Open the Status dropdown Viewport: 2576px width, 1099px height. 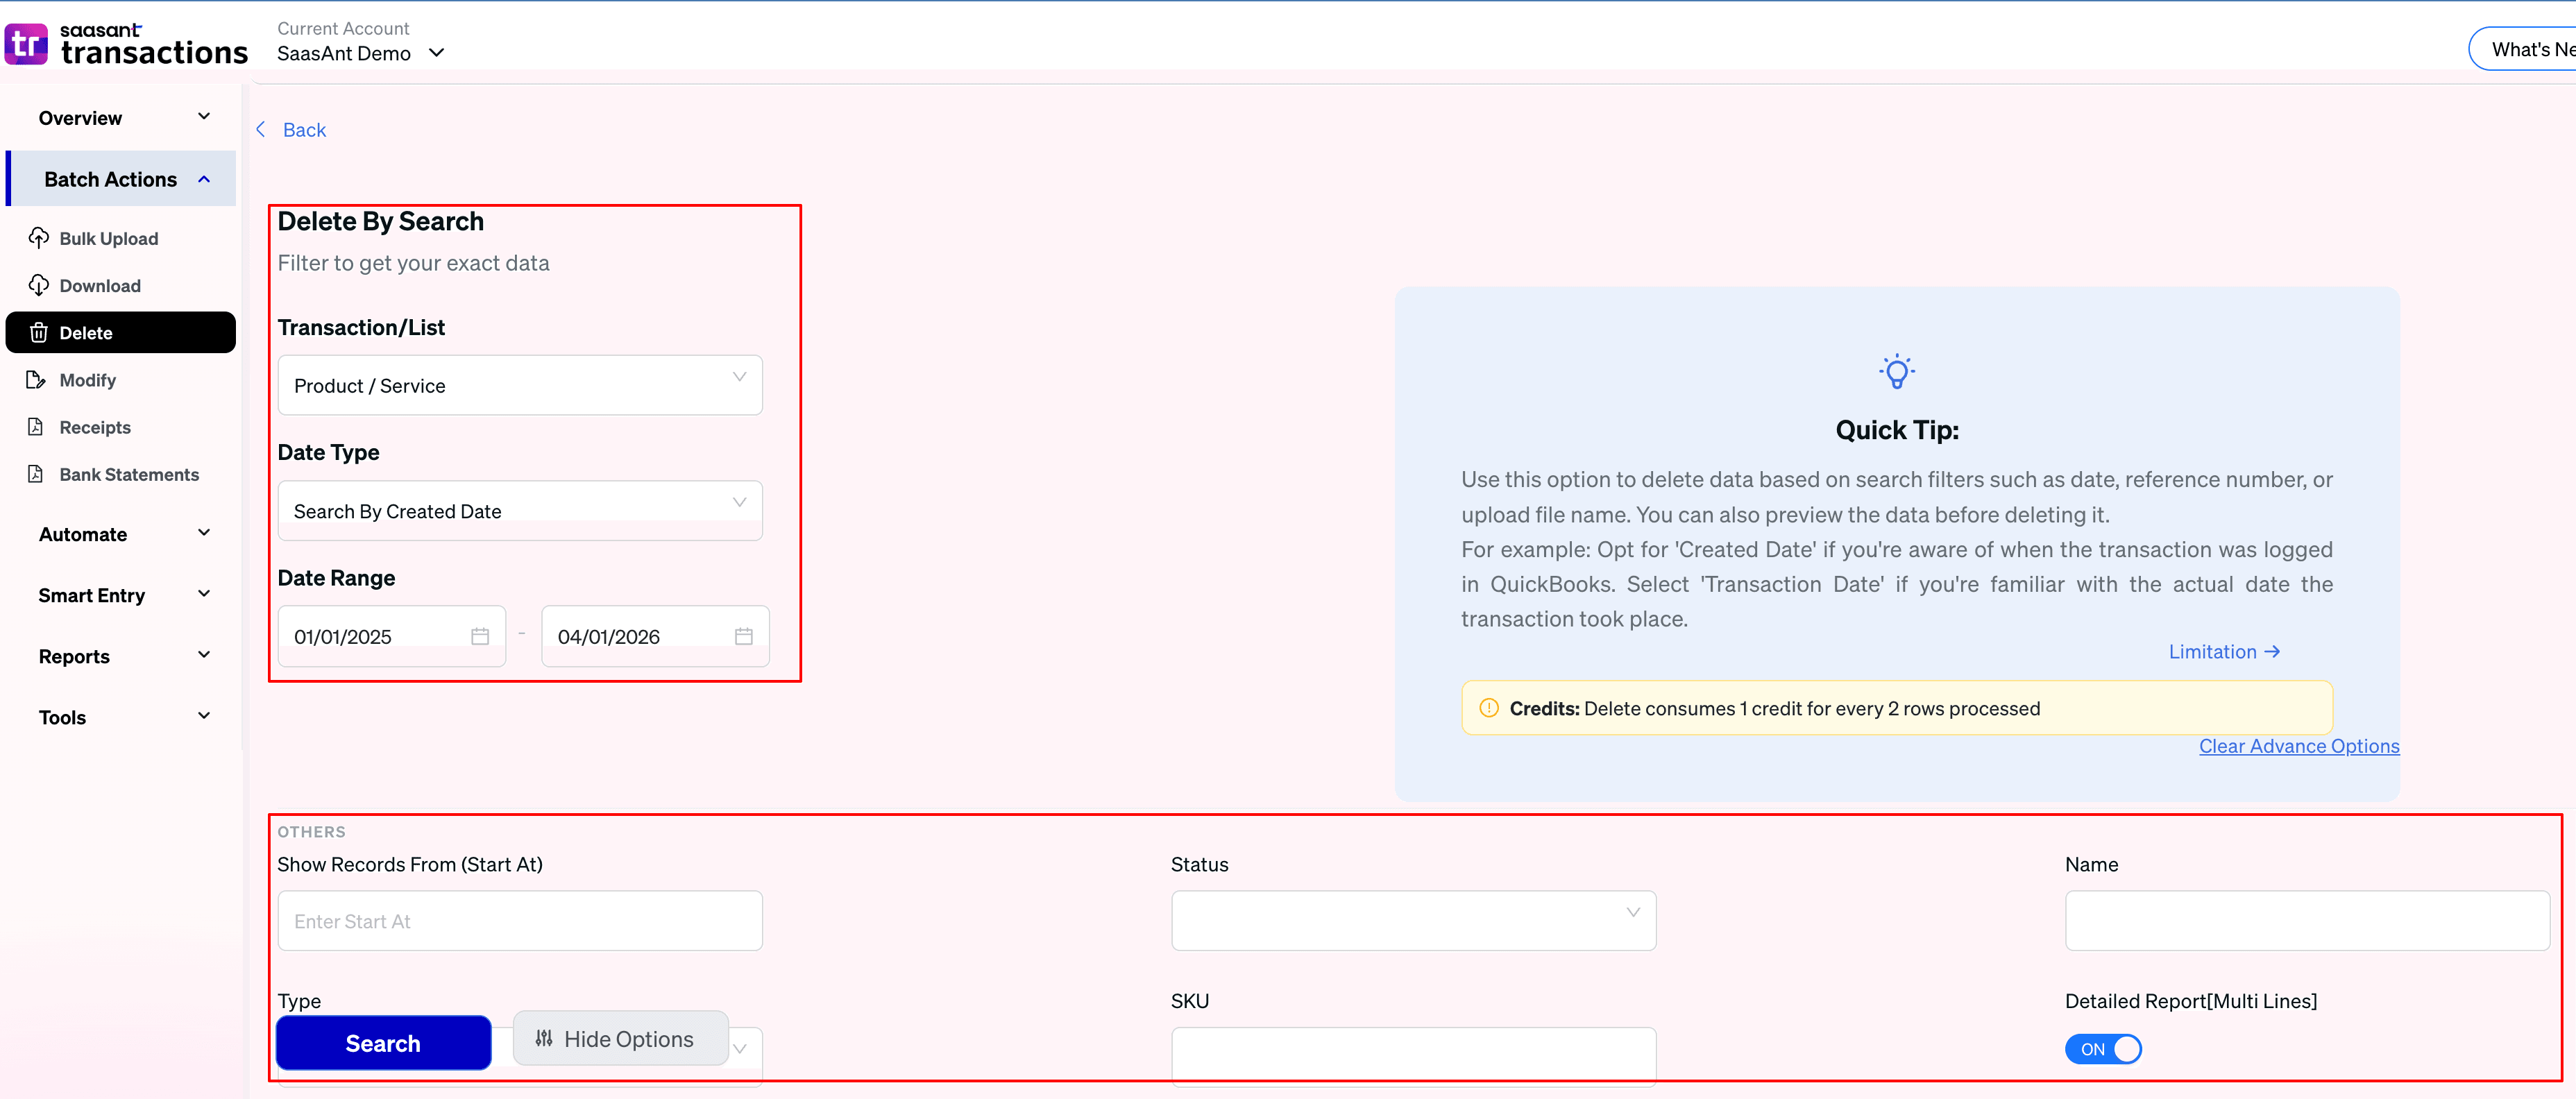pos(1412,920)
